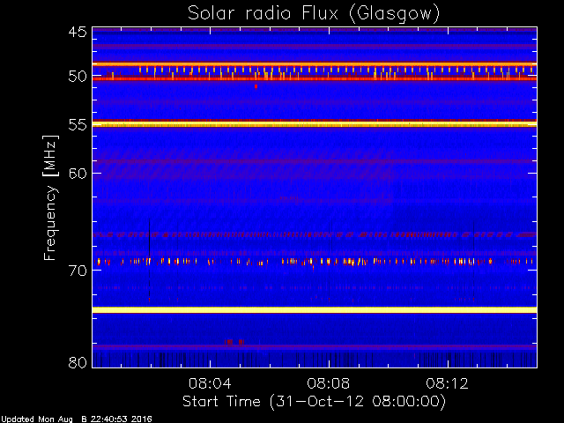The image size is (564, 423).
Task: Click the 80 MHz frequency axis label
Action: pos(78,362)
